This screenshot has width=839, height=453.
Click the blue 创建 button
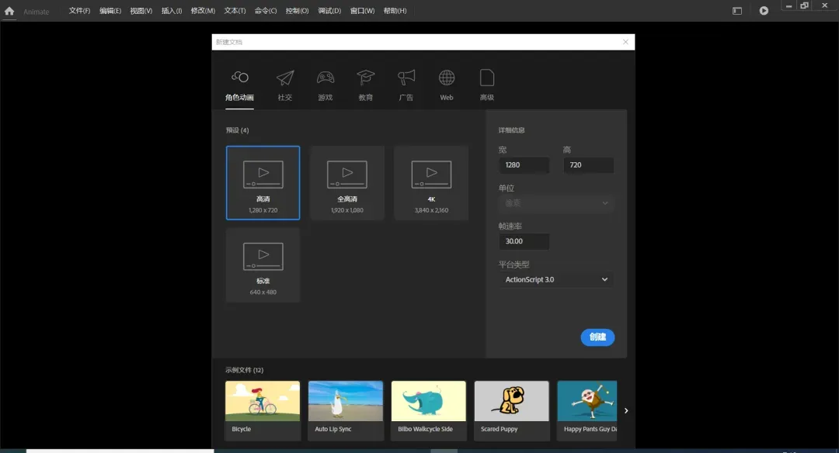597,337
